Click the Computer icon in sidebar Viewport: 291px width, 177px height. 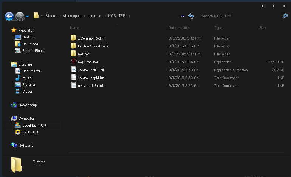[14, 118]
